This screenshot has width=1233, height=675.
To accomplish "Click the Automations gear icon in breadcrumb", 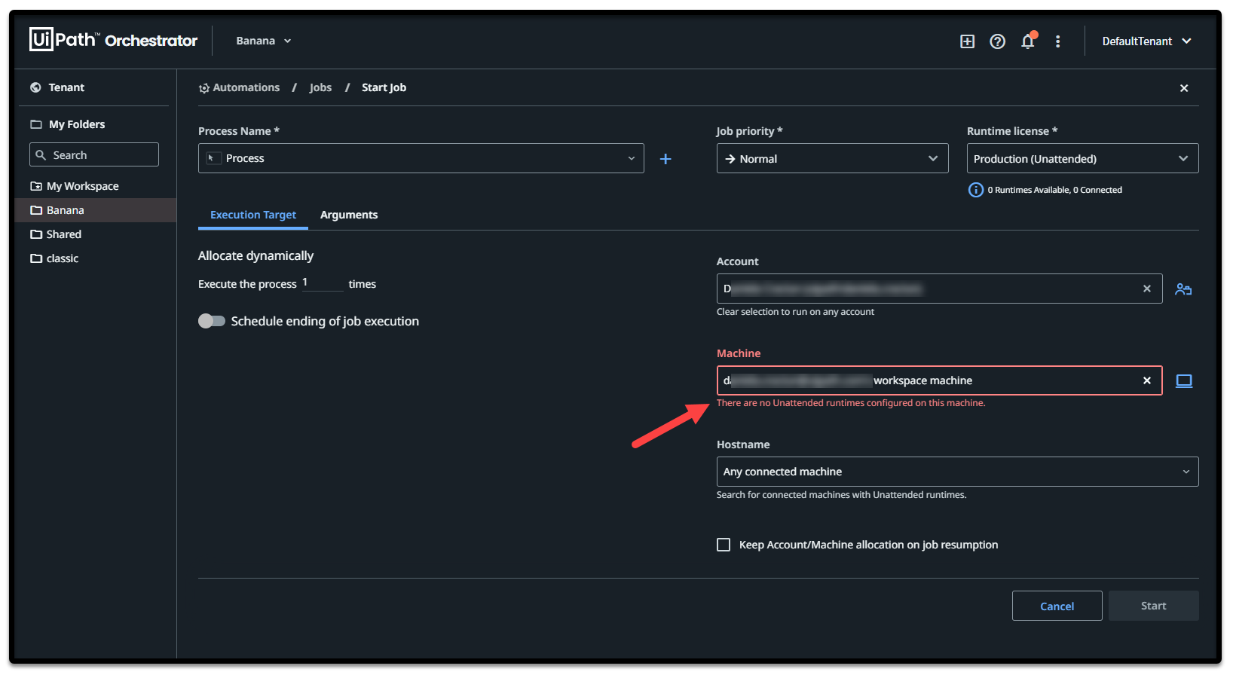I will point(203,88).
